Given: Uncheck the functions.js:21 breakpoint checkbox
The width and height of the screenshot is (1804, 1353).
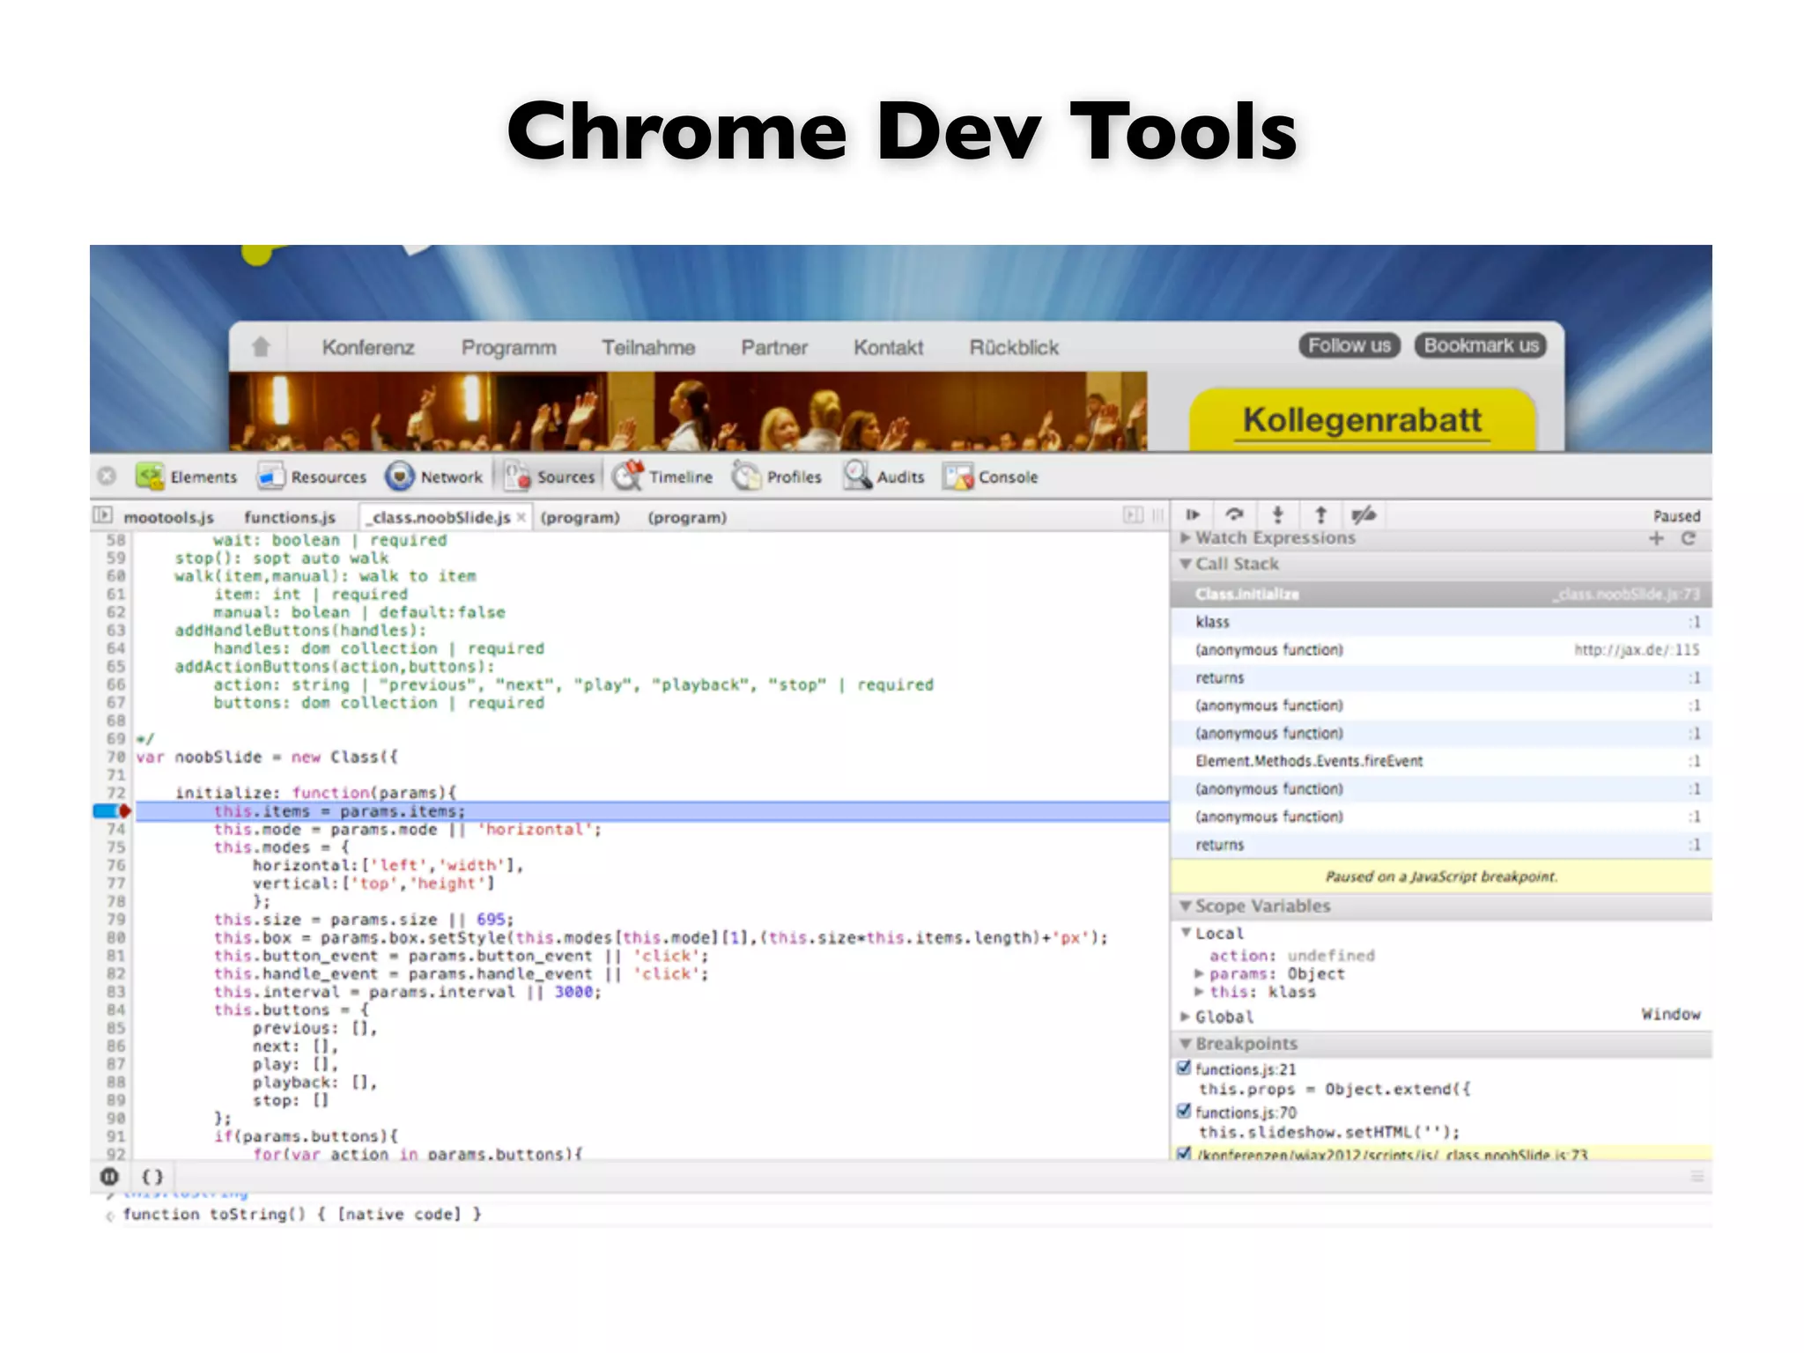Looking at the screenshot, I should tap(1185, 1068).
